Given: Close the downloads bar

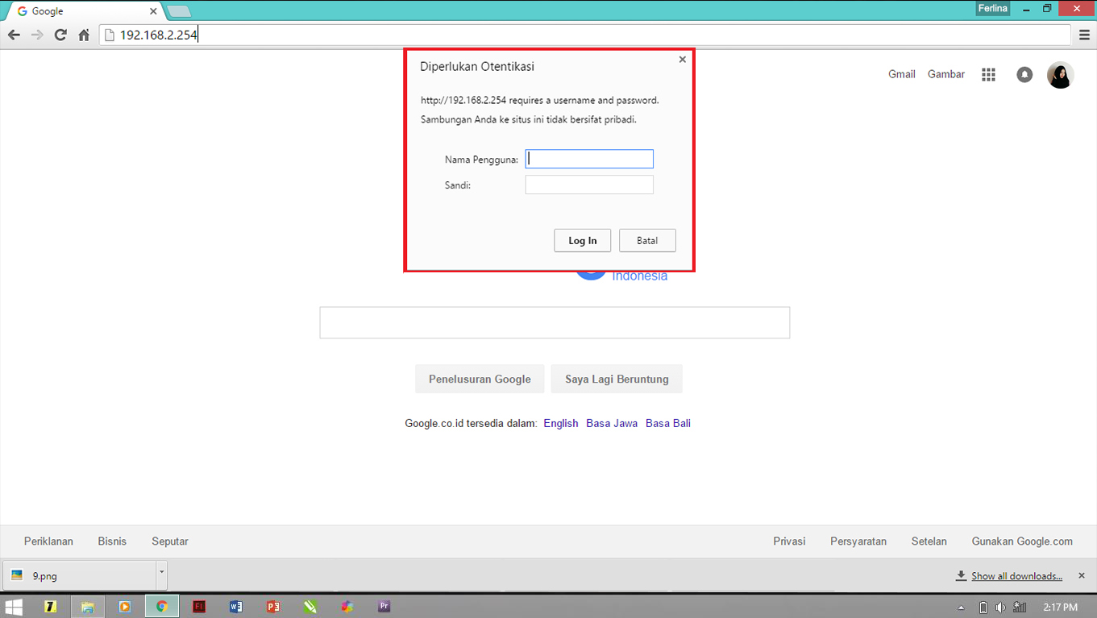Looking at the screenshot, I should point(1081,576).
